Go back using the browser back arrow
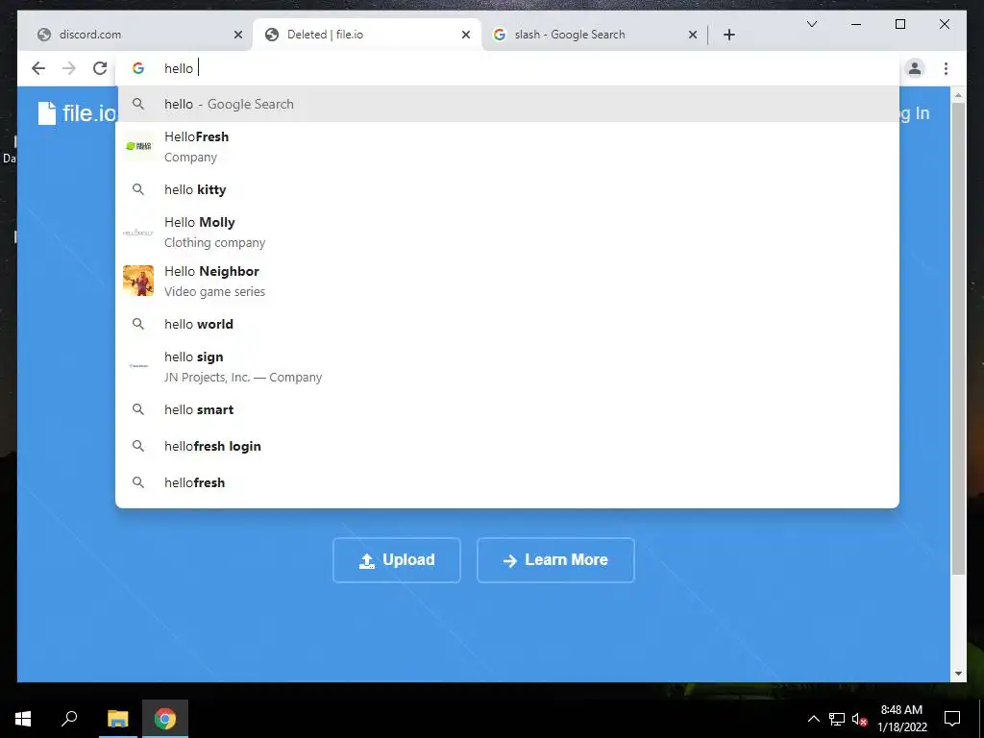The width and height of the screenshot is (984, 738). [38, 68]
